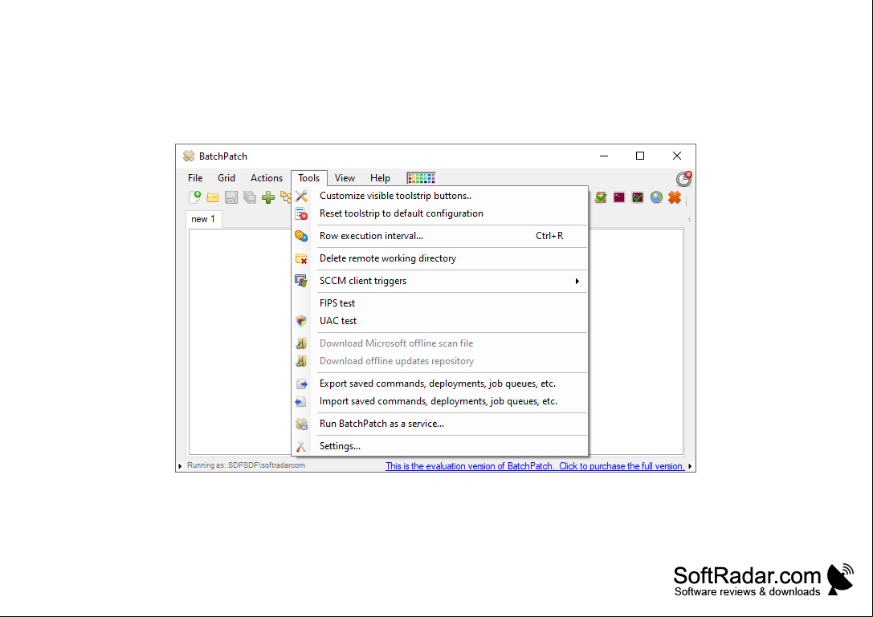This screenshot has width=873, height=617.
Task: Open the Help menu
Action: [x=380, y=178]
